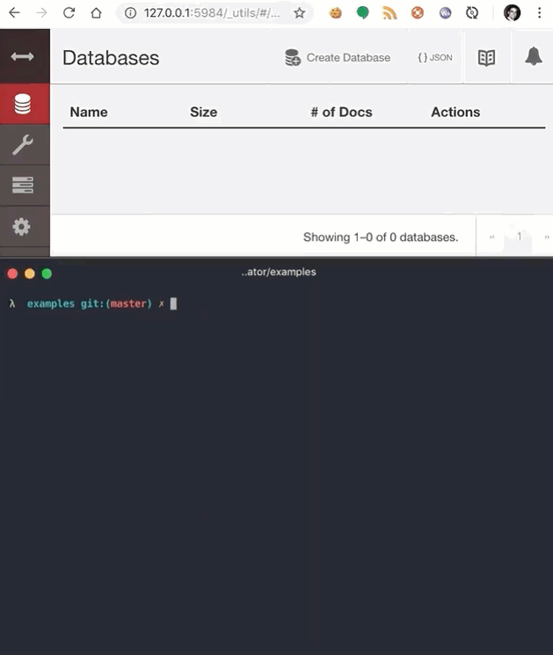Open the browser profile avatar
Image resolution: width=553 pixels, height=655 pixels.
click(x=512, y=13)
